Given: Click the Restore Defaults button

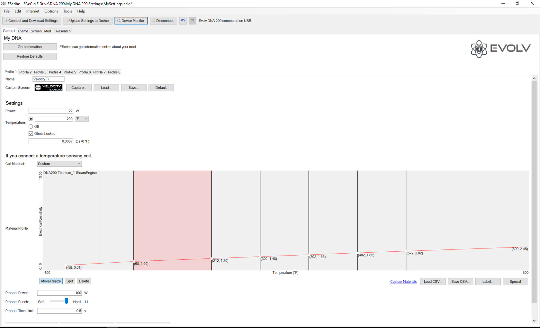Looking at the screenshot, I should pos(30,56).
